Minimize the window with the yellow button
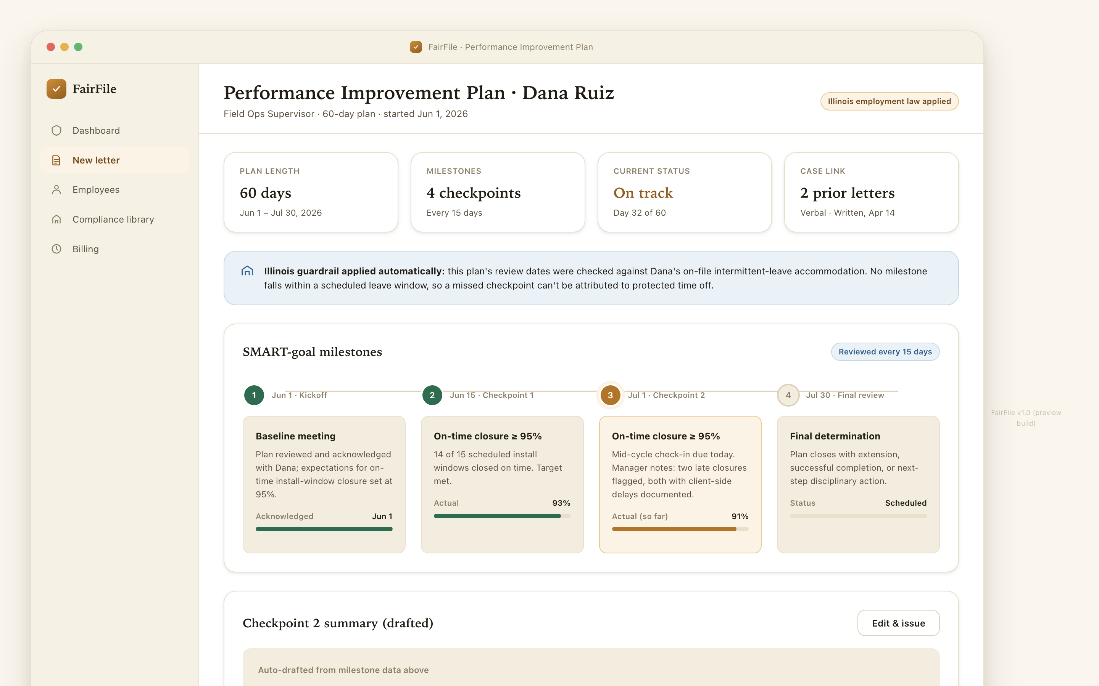This screenshot has width=1099, height=686. pyautogui.click(x=64, y=47)
